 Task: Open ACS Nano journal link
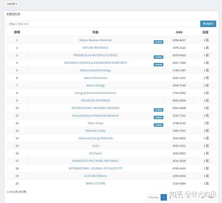point(95,153)
